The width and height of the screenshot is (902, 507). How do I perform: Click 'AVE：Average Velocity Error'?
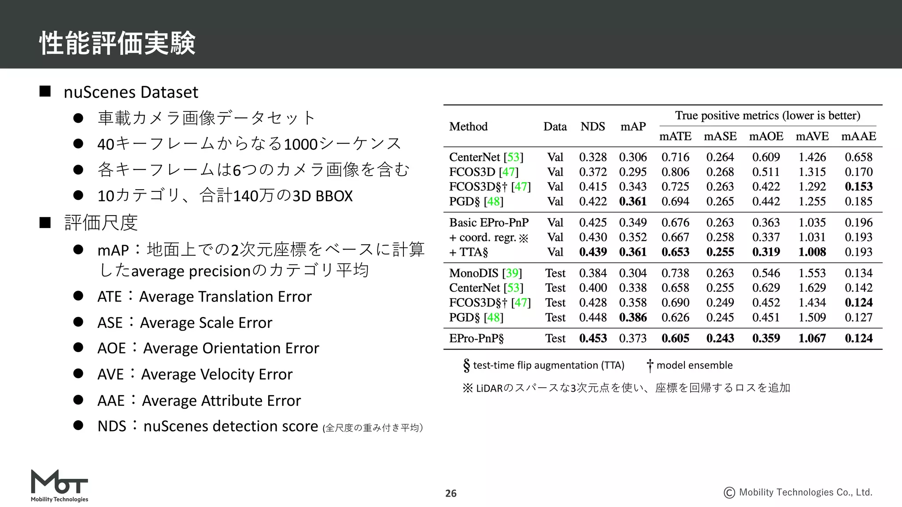click(195, 374)
